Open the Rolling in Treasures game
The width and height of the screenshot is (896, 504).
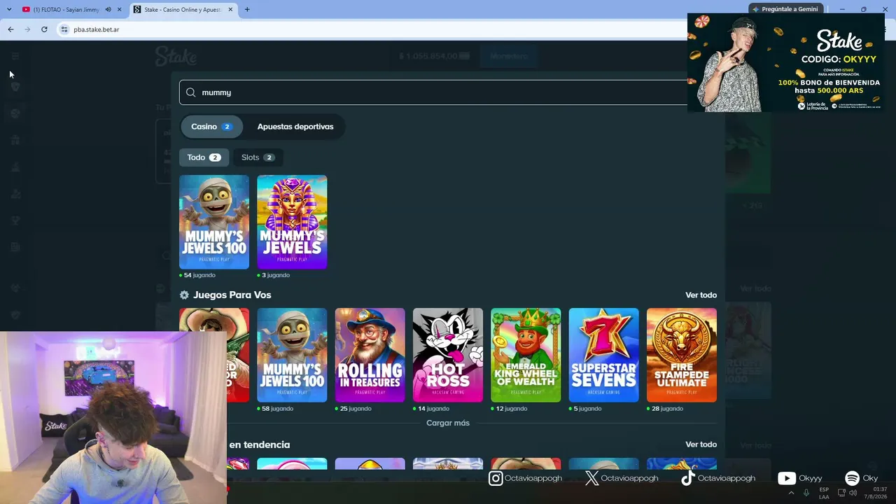click(370, 355)
